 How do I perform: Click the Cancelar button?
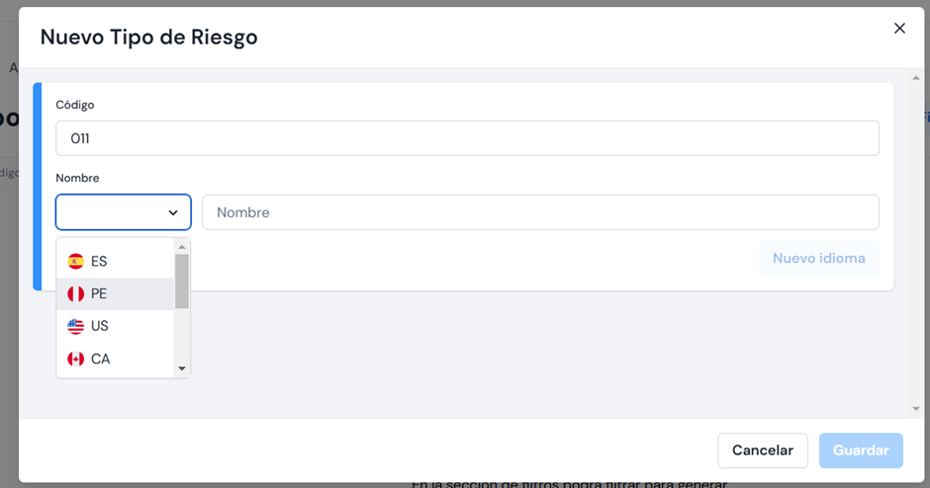tap(762, 450)
